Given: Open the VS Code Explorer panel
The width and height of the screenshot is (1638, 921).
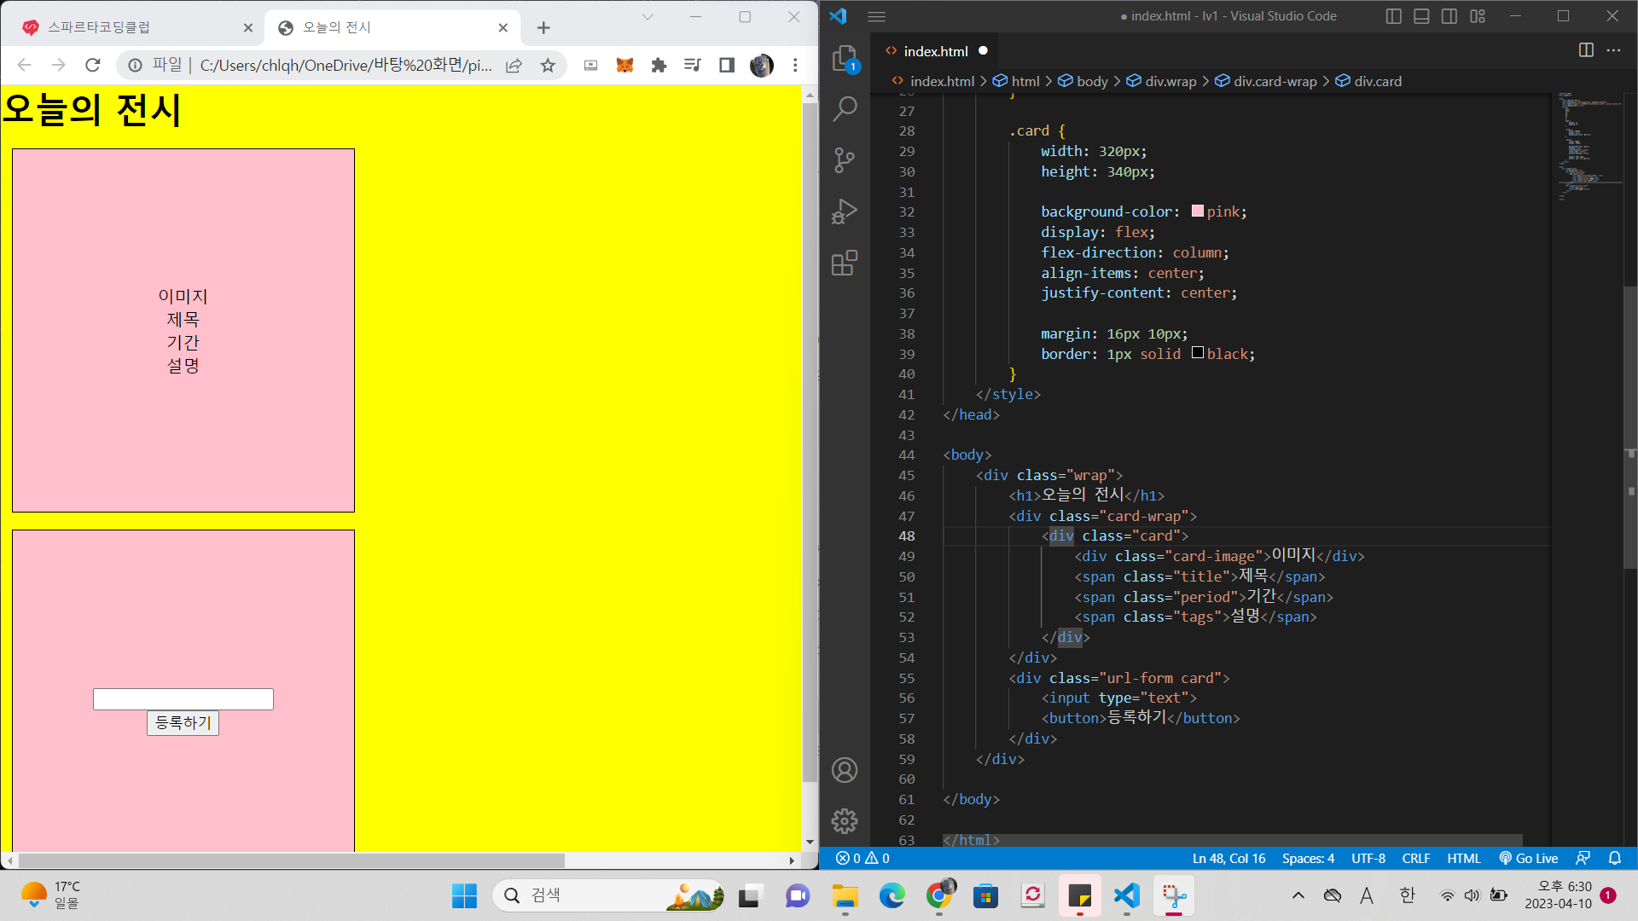Looking at the screenshot, I should coord(845,58).
